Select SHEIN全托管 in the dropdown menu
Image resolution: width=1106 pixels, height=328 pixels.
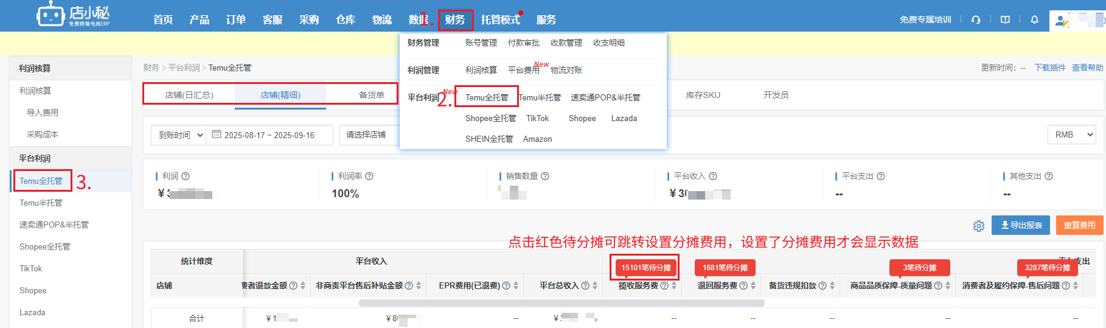489,139
